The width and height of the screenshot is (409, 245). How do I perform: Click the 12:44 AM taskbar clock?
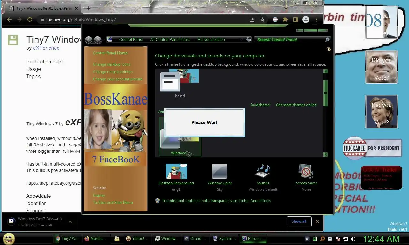coord(381,239)
